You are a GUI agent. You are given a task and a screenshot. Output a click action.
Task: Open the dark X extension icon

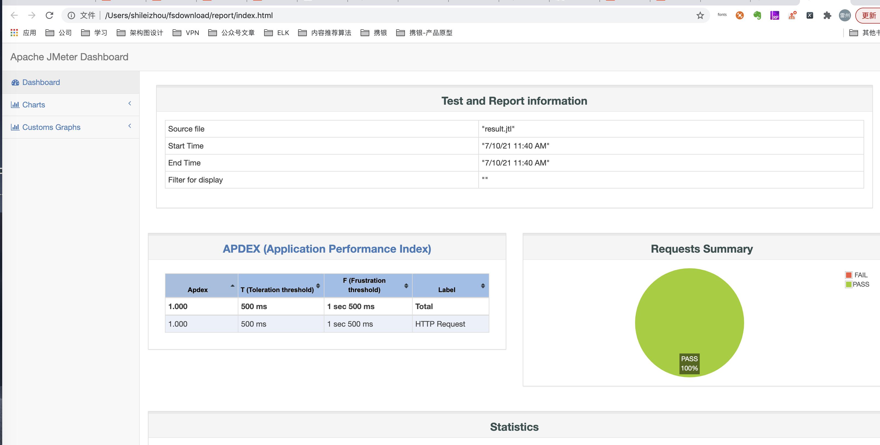click(810, 15)
